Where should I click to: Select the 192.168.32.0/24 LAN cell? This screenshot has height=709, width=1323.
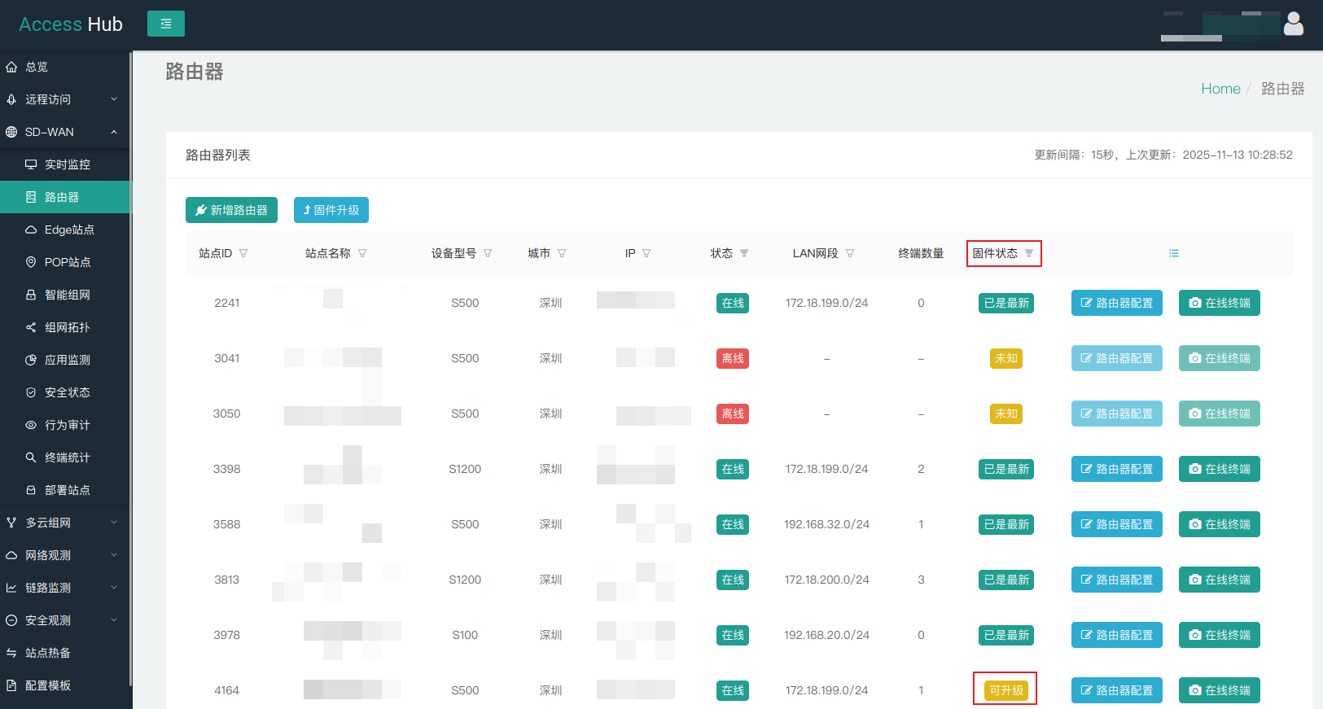click(826, 524)
